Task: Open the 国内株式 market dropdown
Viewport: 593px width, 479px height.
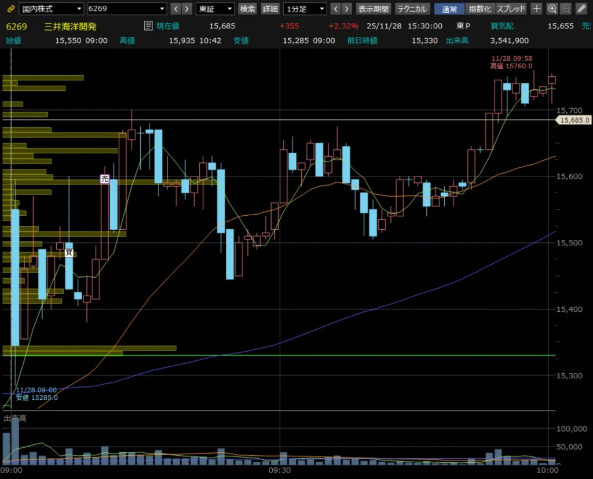Action: 51,9
